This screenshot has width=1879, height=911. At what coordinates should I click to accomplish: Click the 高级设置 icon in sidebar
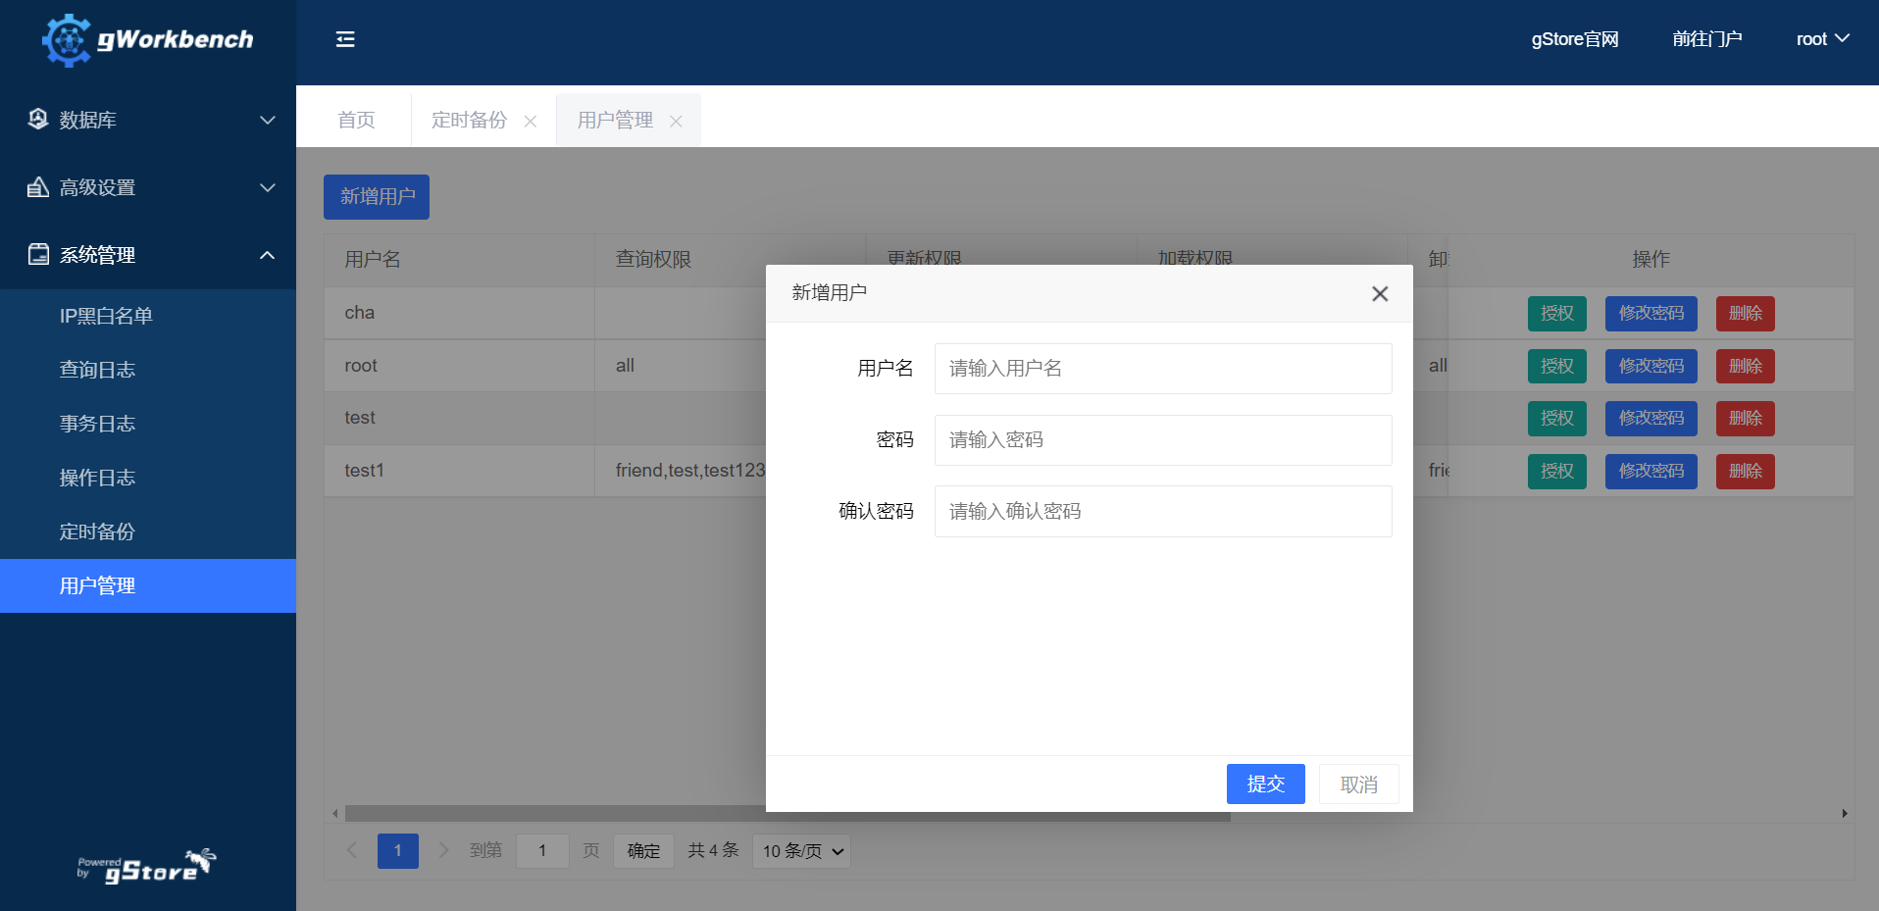click(38, 187)
